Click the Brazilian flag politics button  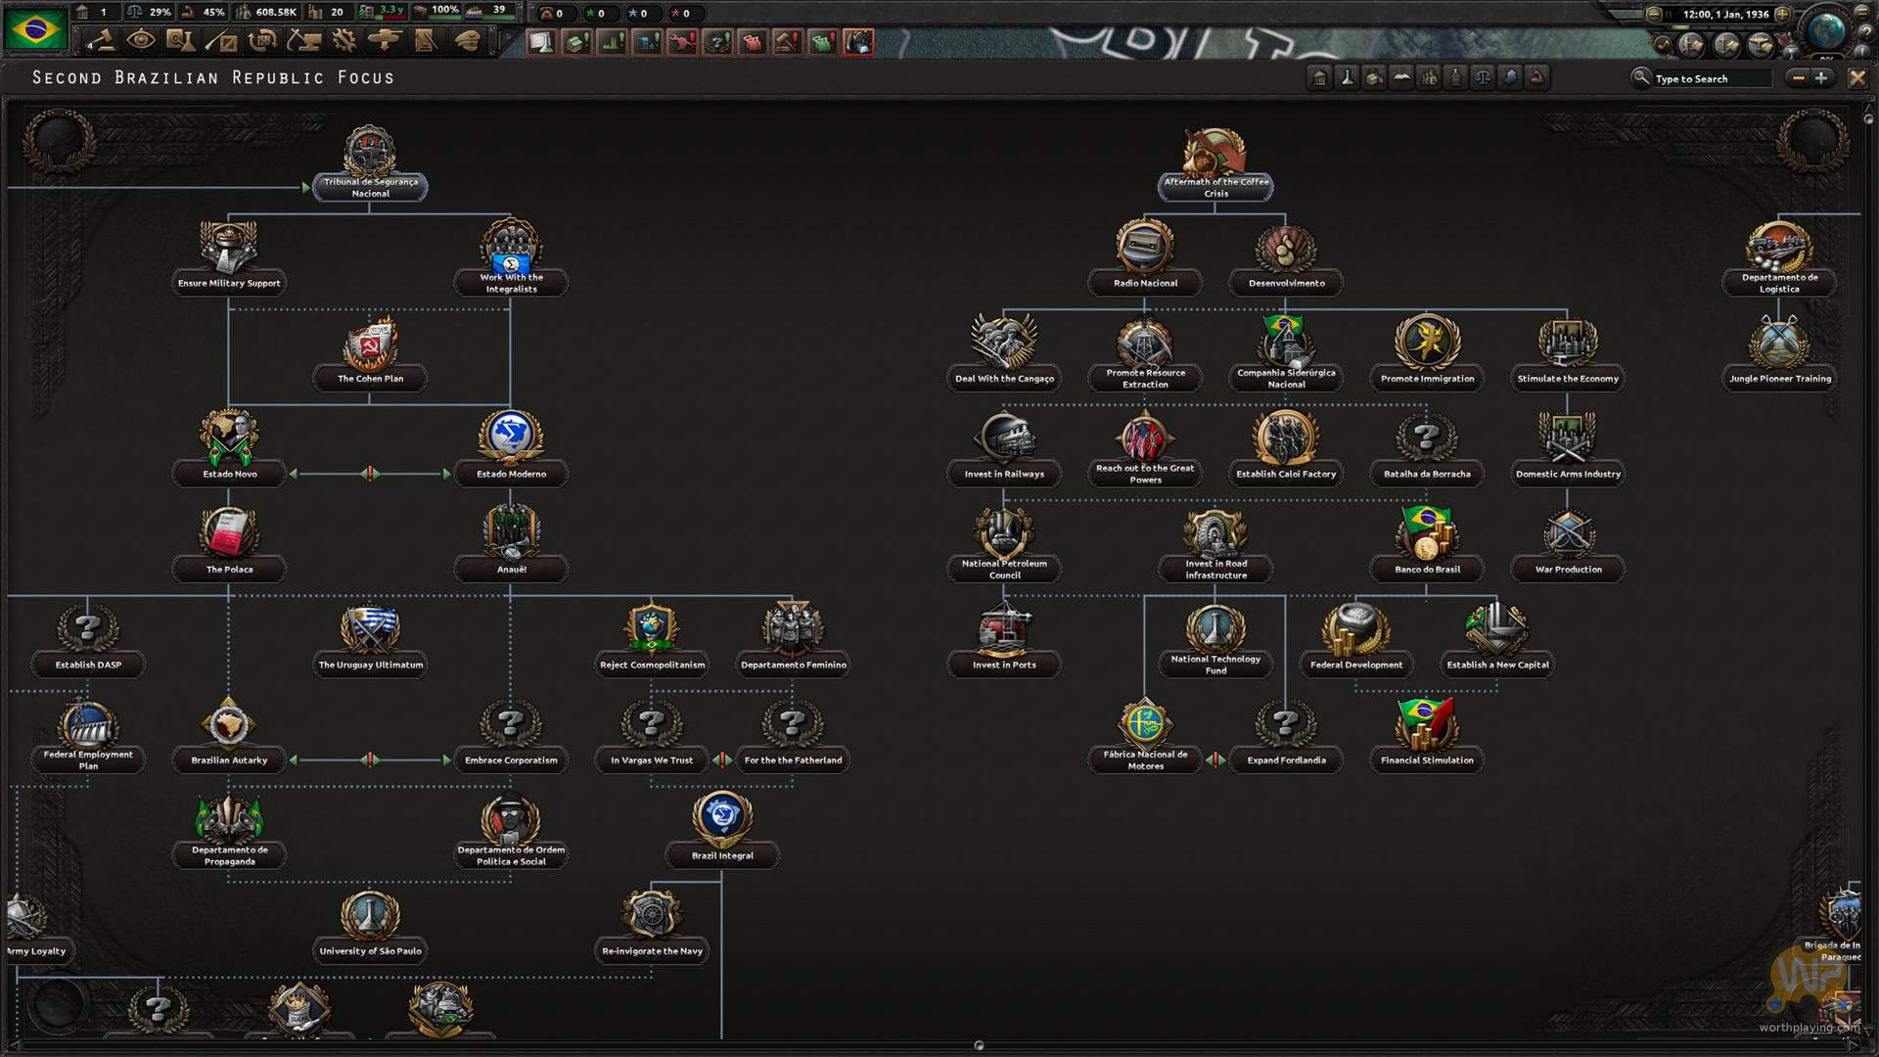(x=36, y=28)
